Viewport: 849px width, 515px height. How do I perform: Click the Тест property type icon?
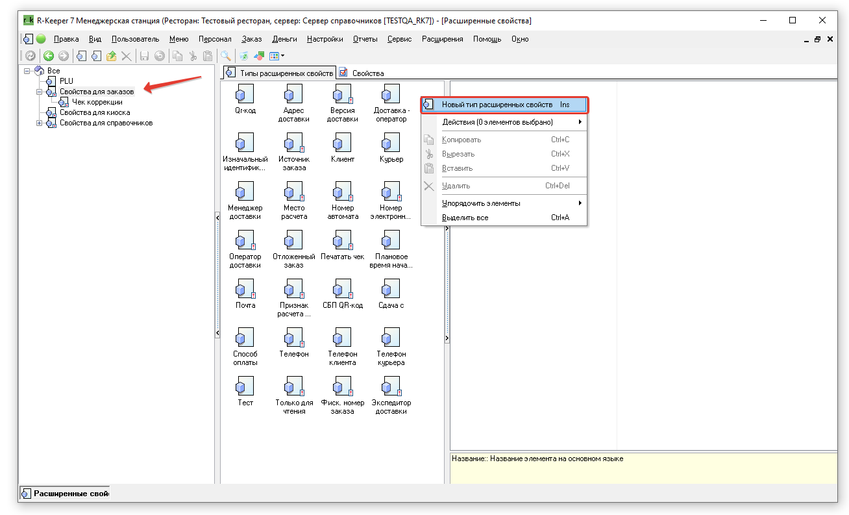tap(245, 386)
